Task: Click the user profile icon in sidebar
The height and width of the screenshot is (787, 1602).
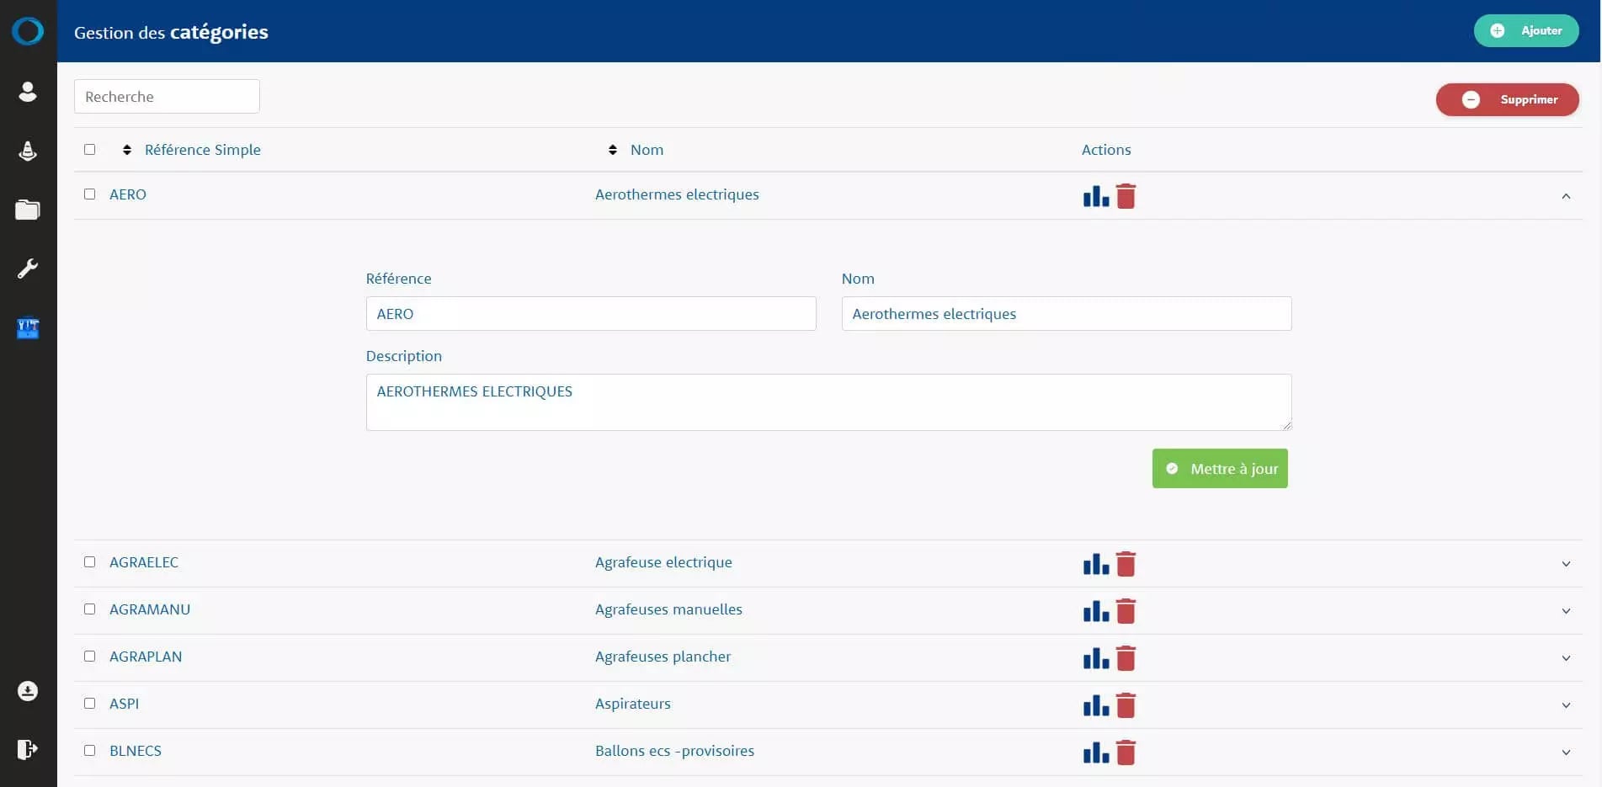Action: (28, 92)
